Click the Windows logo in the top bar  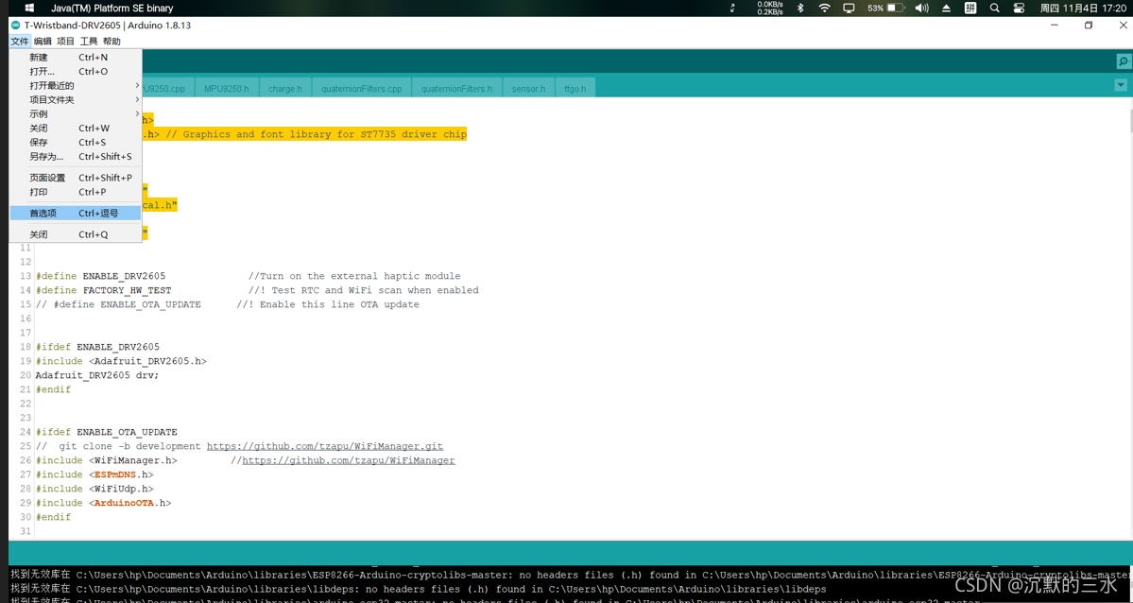click(29, 8)
